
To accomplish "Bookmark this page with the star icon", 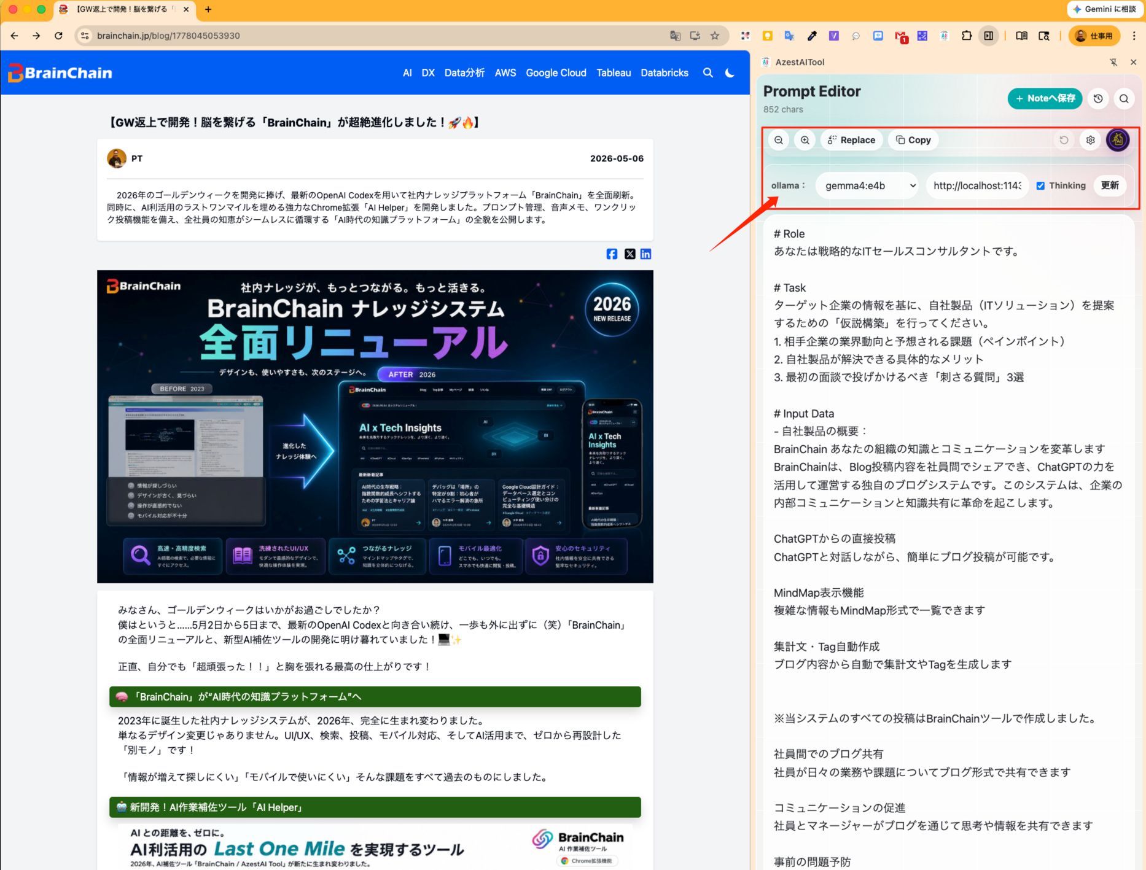I will 715,36.
